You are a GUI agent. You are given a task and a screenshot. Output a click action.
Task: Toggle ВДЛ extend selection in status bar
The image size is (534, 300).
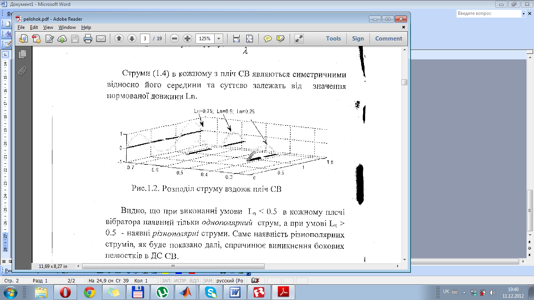194,281
